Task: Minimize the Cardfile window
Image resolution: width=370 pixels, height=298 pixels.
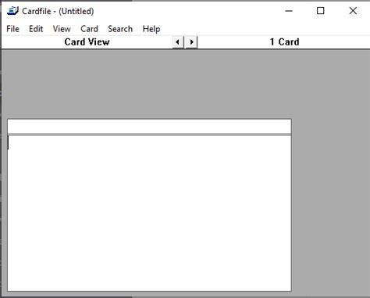Action: [x=289, y=11]
